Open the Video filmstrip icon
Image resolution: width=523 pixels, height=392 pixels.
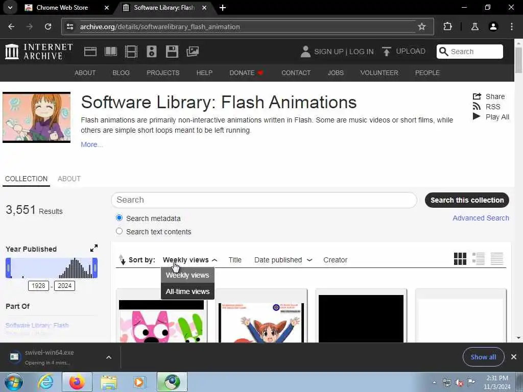coord(131,52)
